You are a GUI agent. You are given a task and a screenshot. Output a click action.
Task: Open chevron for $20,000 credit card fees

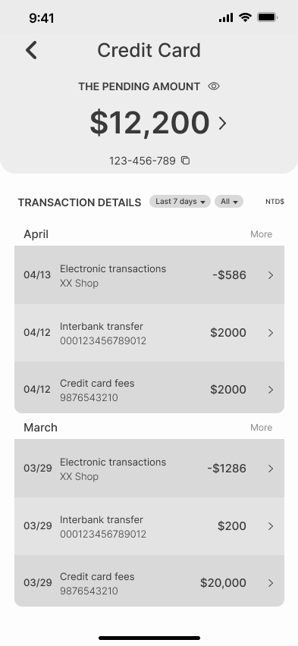pos(271,583)
